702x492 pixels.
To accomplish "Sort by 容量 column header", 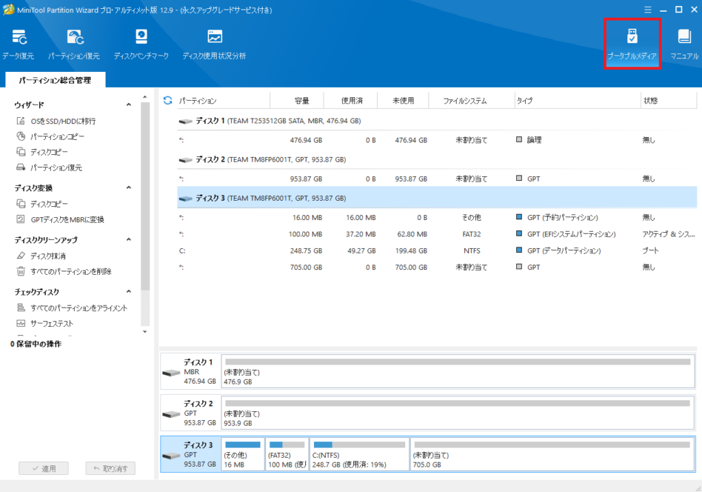I will [298, 100].
